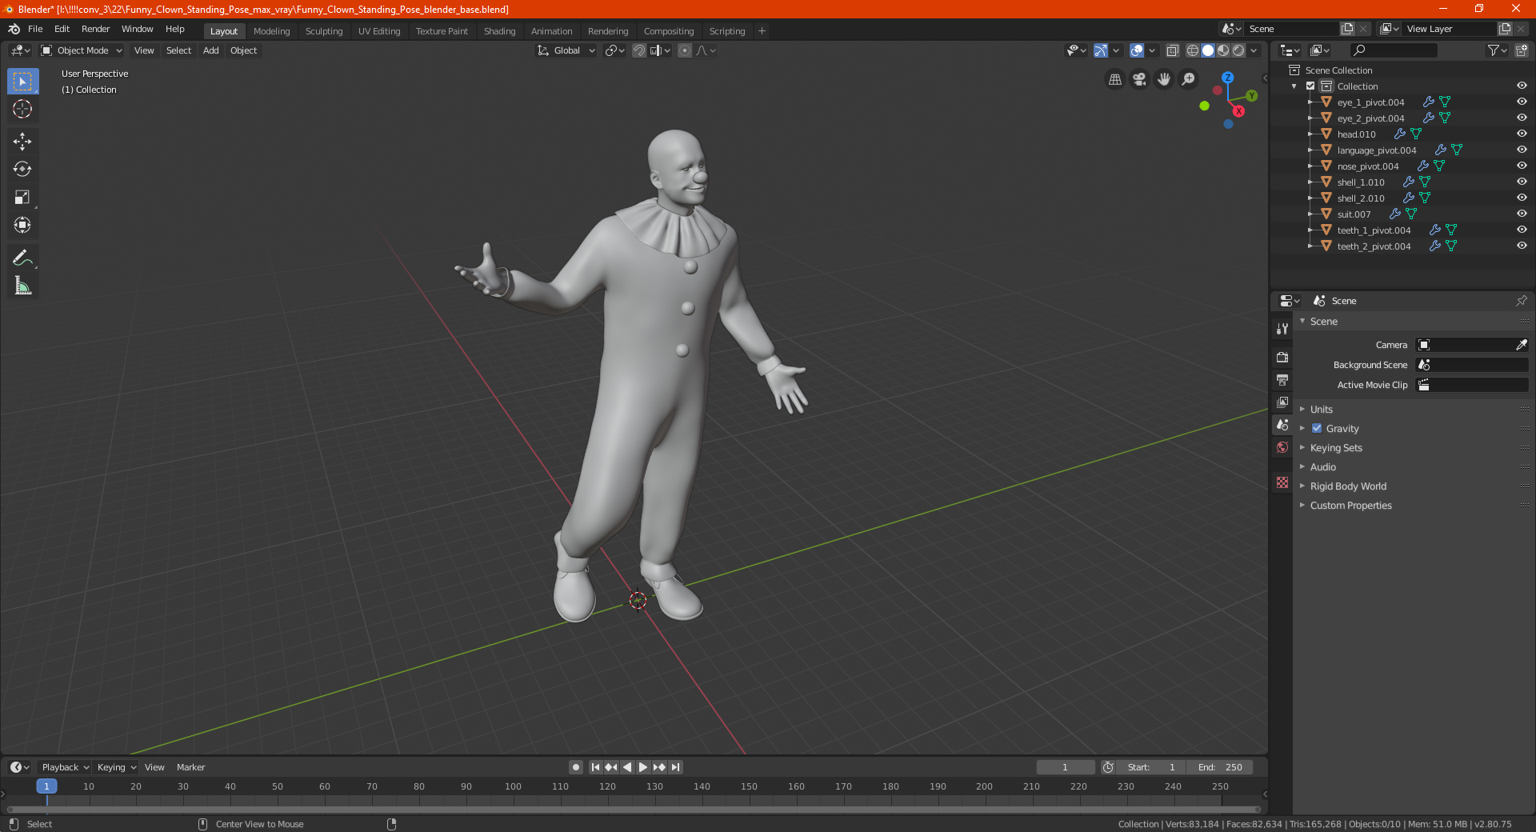Image resolution: width=1536 pixels, height=832 pixels.
Task: Hide suit.007 object visibility
Action: tap(1522, 214)
